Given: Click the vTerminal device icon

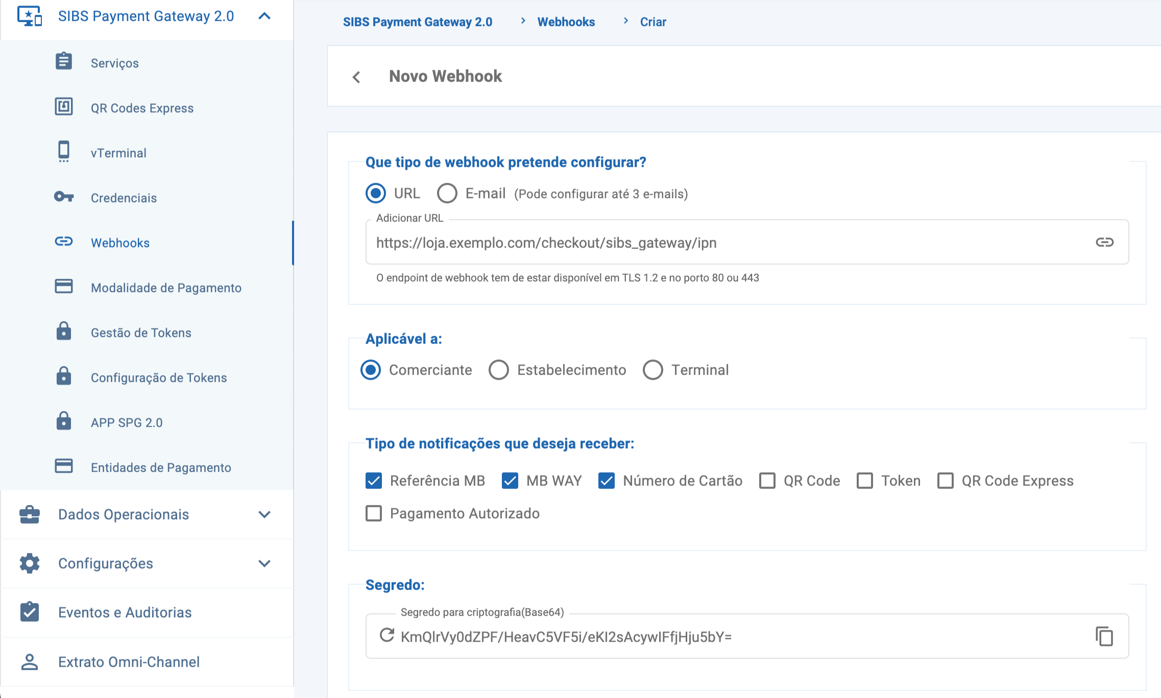Looking at the screenshot, I should [64, 152].
